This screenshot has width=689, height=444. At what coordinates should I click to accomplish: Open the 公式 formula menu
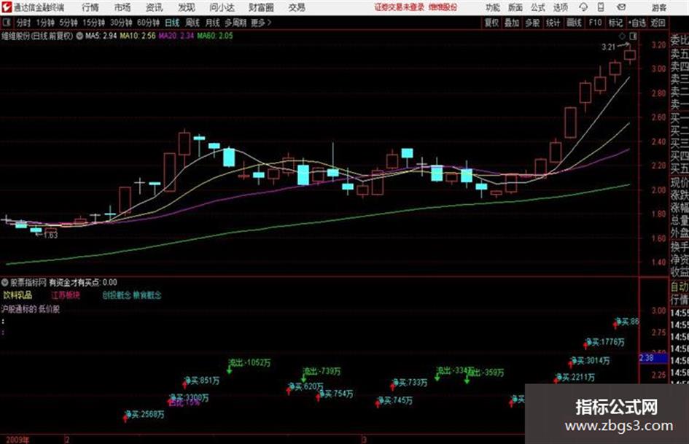click(x=538, y=7)
